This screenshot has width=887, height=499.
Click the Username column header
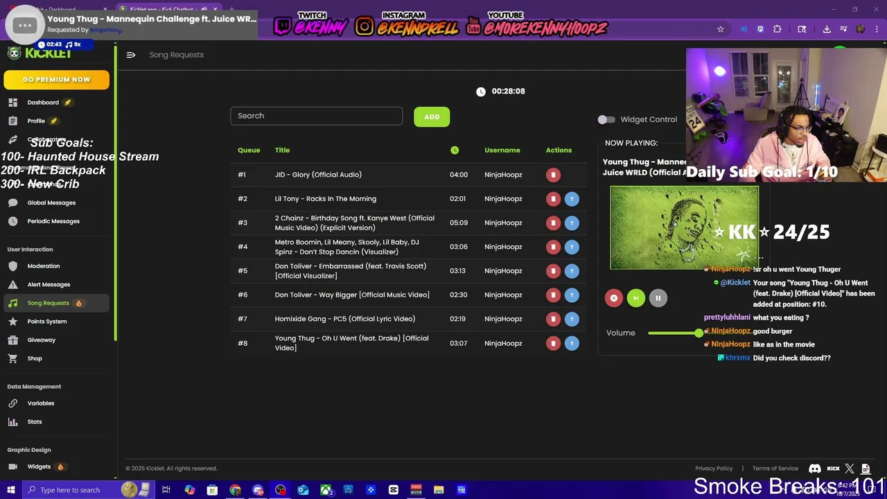coord(502,150)
